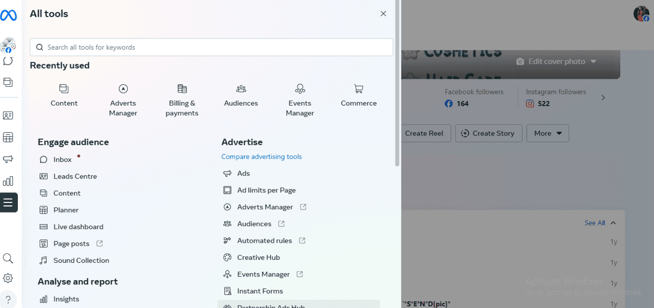Open the recently used Audiences tool
654x308 pixels.
(241, 96)
